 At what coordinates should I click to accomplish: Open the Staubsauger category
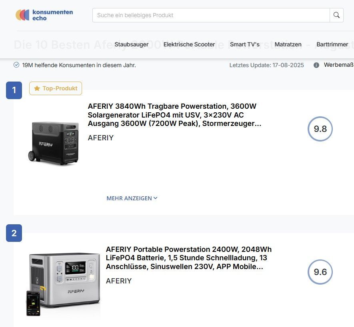click(x=132, y=44)
